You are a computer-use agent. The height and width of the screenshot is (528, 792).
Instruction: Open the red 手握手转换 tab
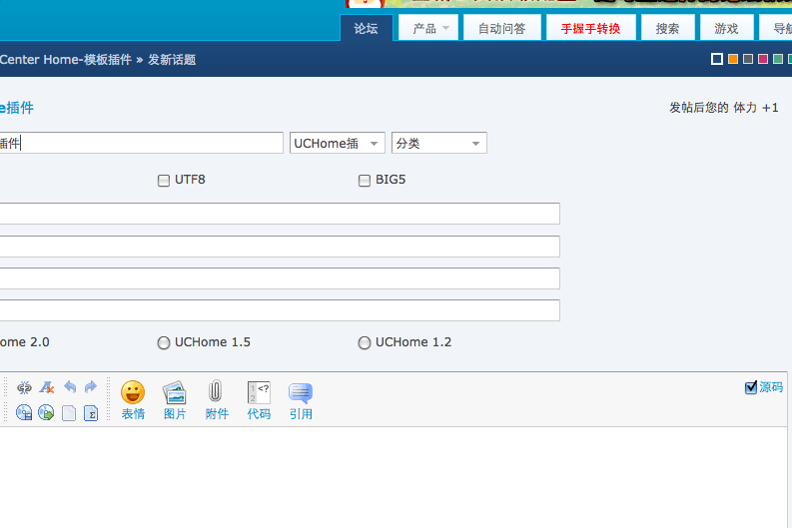tap(591, 28)
